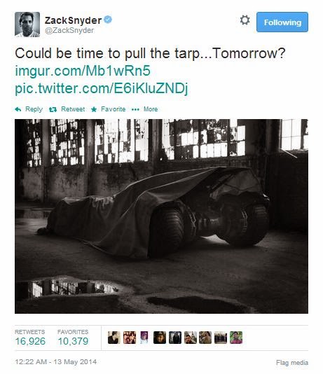
Task: Click the ZackSnyder display name
Action: [x=74, y=20]
